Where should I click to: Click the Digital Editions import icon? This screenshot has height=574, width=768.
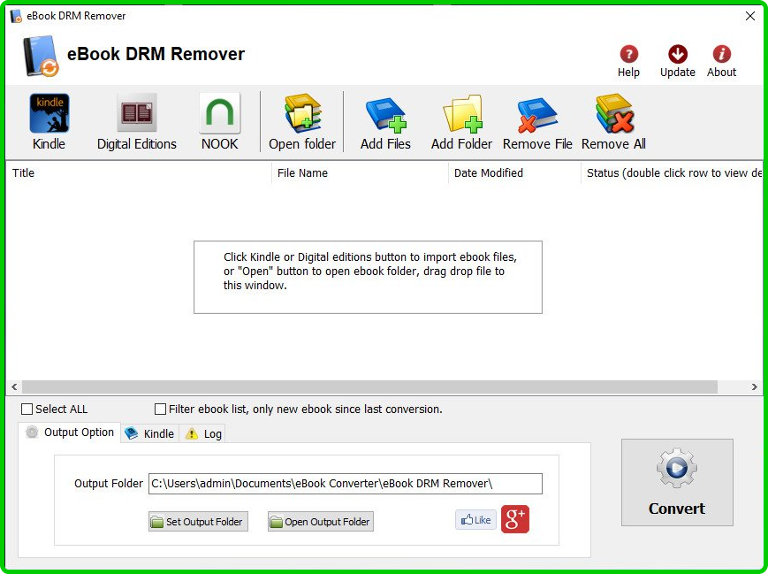[137, 121]
